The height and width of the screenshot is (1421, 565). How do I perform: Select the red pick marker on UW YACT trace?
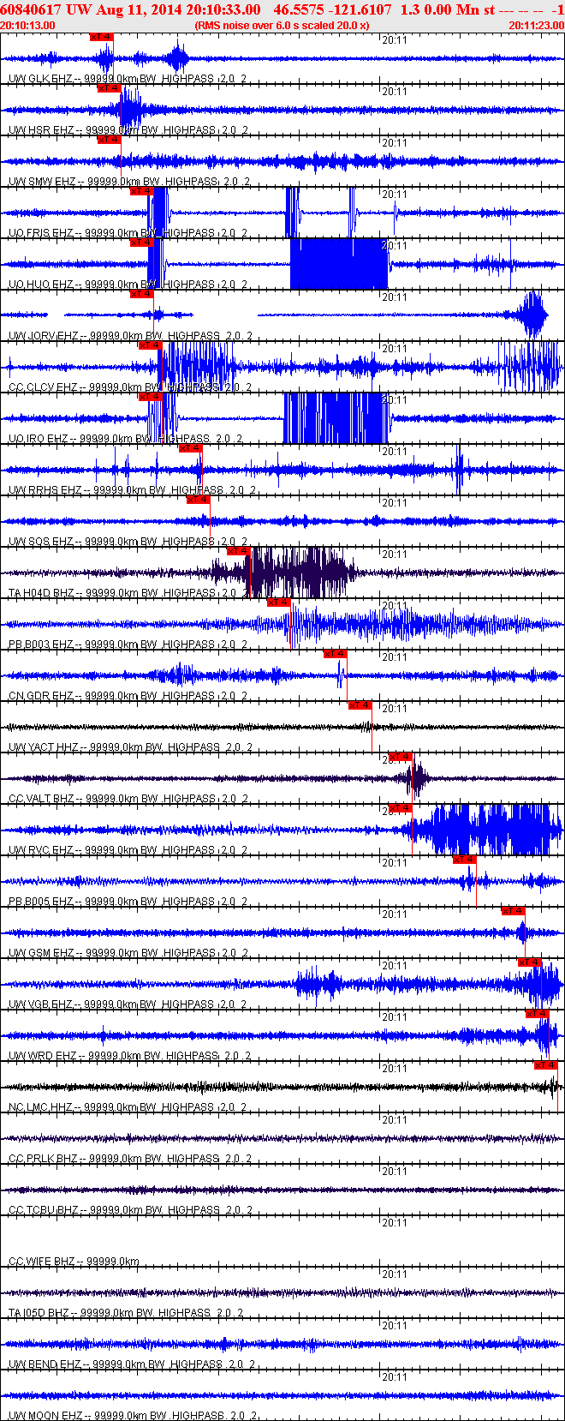[360, 705]
